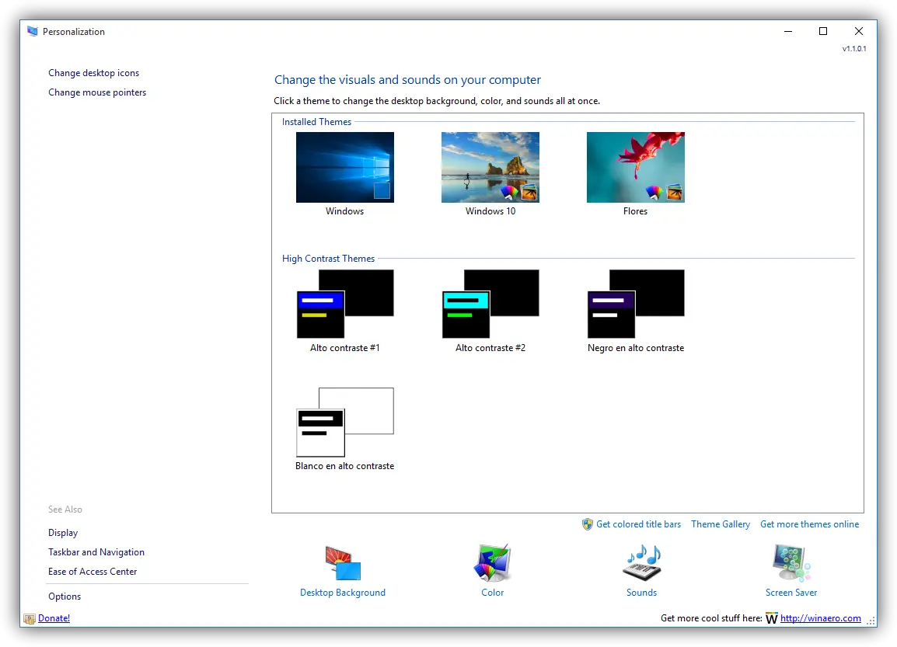
Task: Choose Alto contraste #2 theme
Action: pyautogui.click(x=490, y=304)
